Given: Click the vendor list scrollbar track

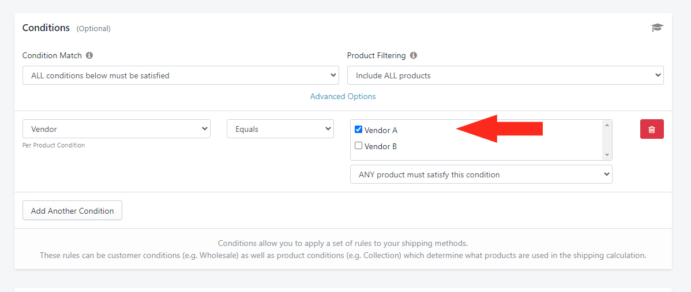Looking at the screenshot, I should (607, 140).
